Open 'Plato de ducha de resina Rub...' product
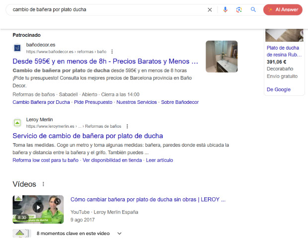This screenshot has height=240, width=308. (x=284, y=51)
